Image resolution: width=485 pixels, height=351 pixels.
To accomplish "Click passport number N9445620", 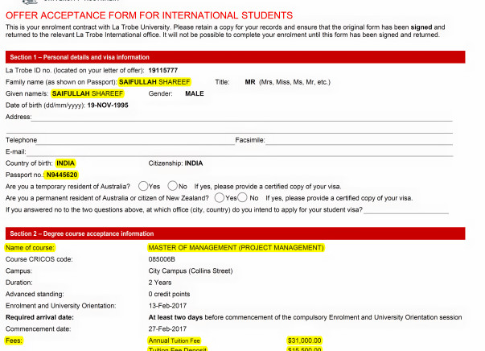I will coord(62,175).
